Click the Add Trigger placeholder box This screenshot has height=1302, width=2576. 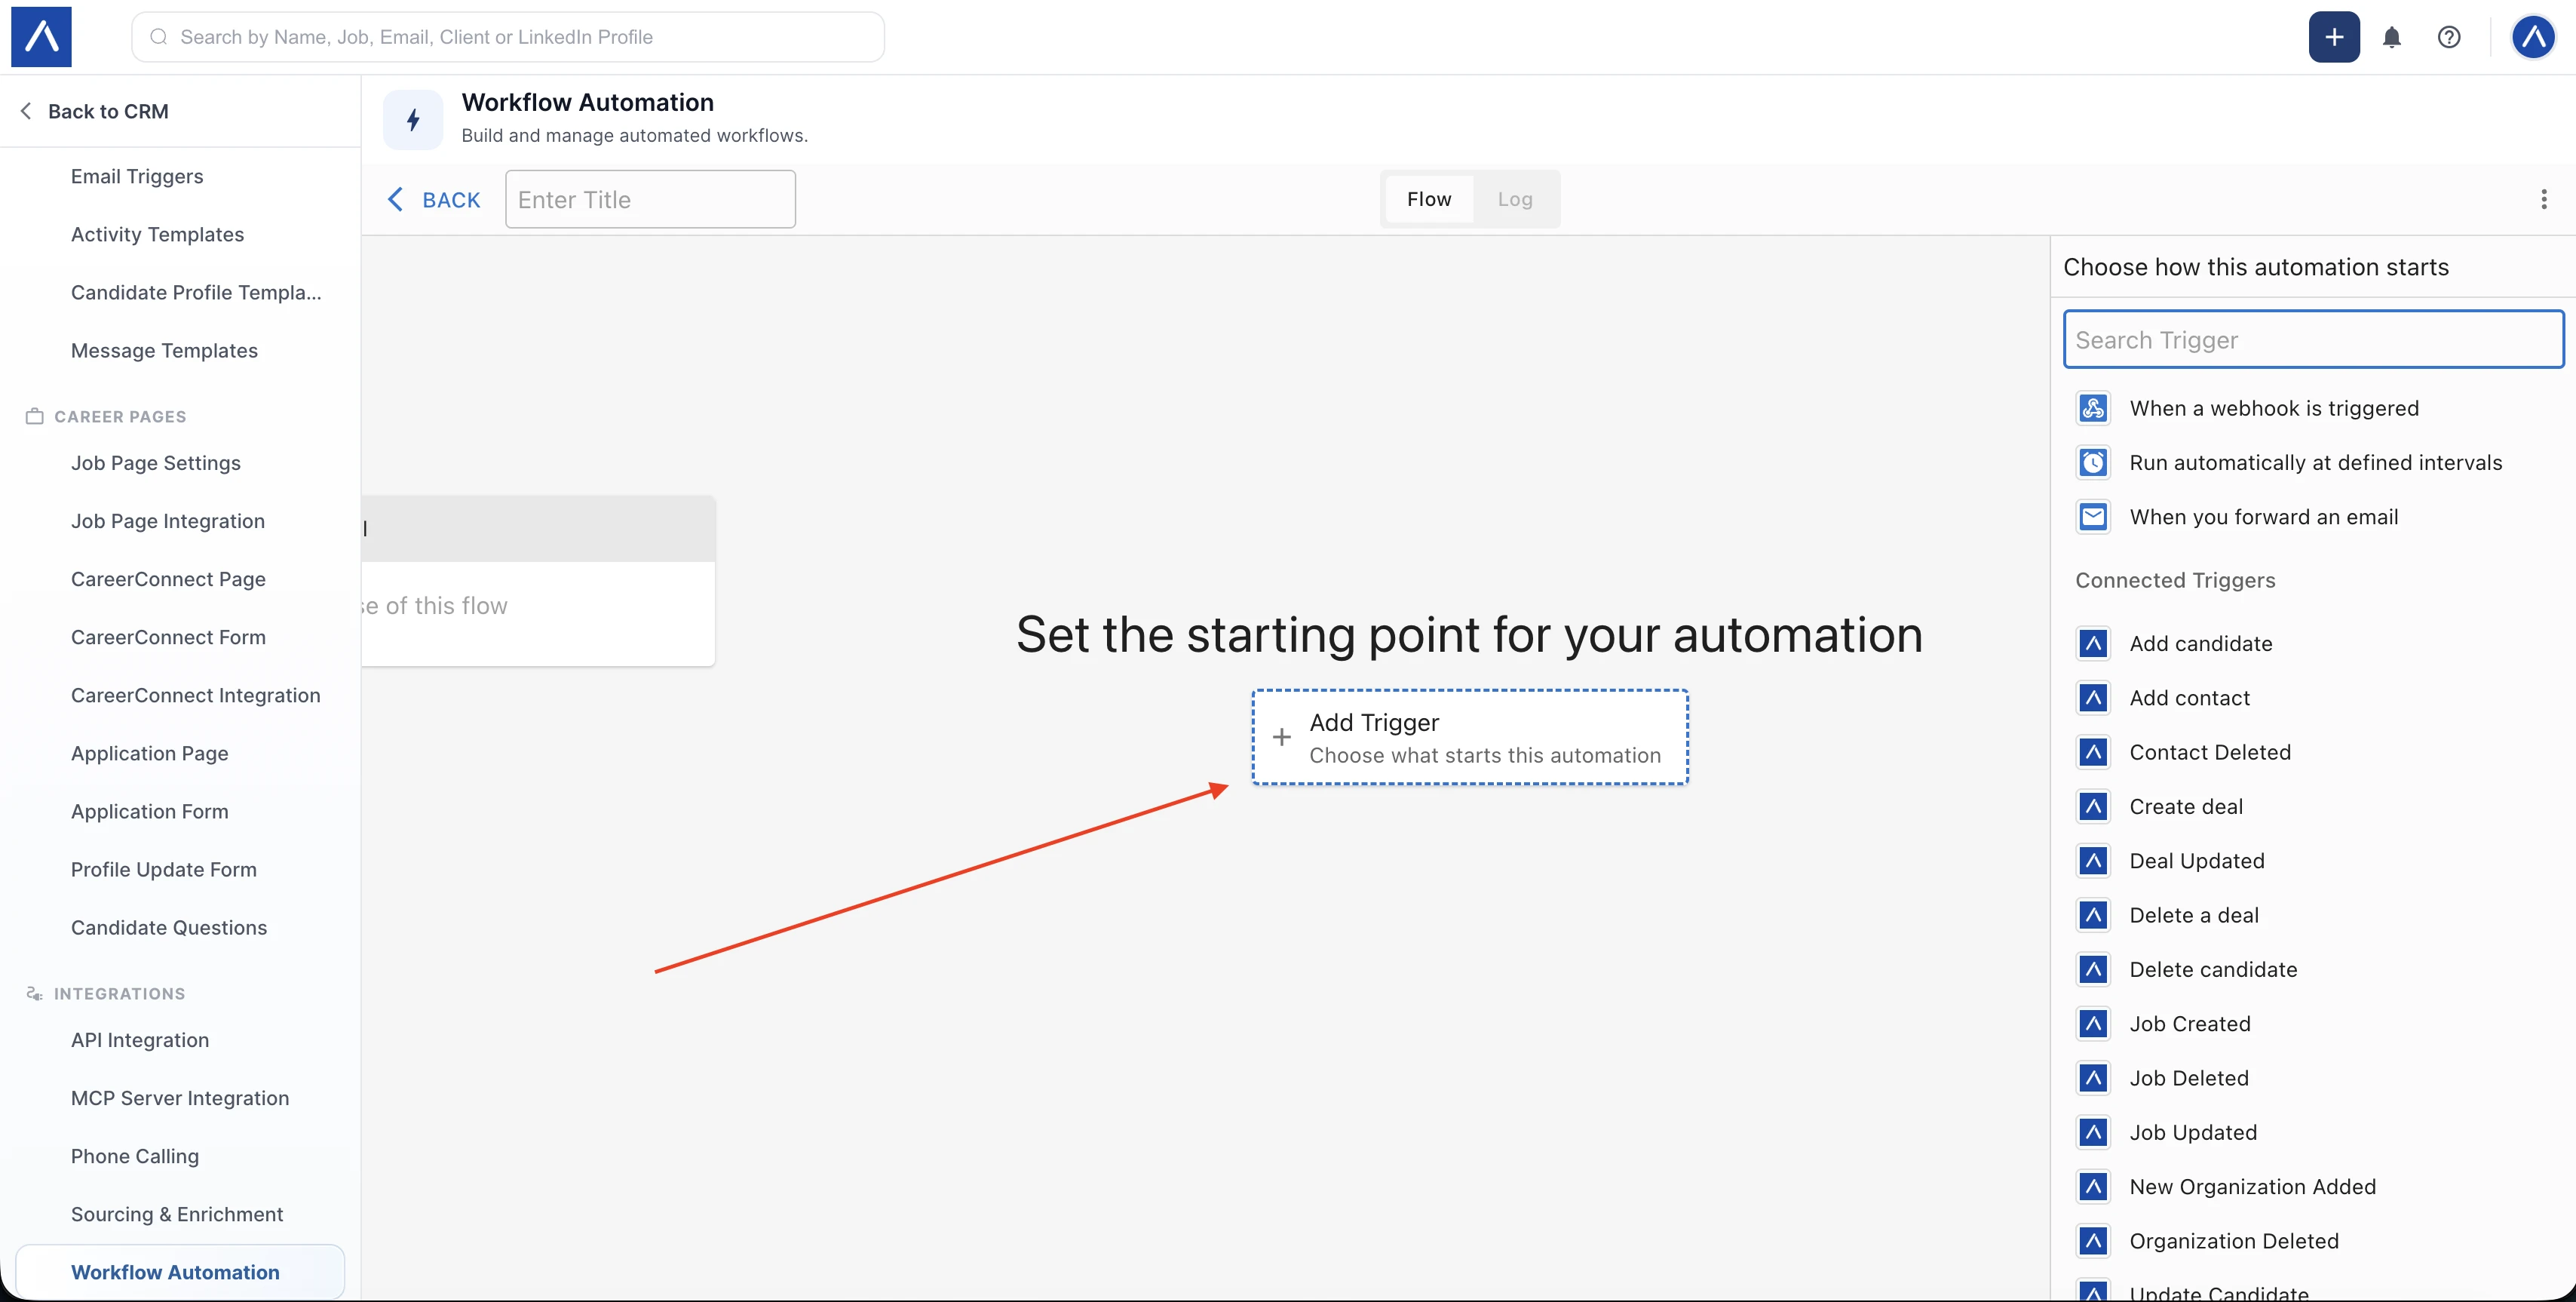coord(1469,738)
